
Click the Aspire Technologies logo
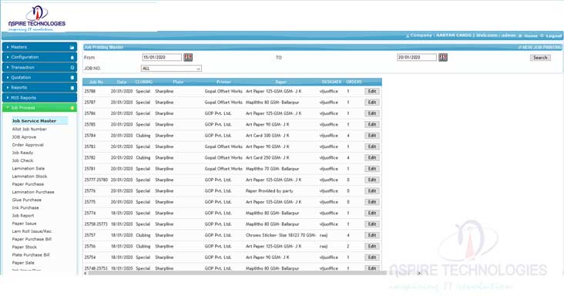(x=37, y=18)
